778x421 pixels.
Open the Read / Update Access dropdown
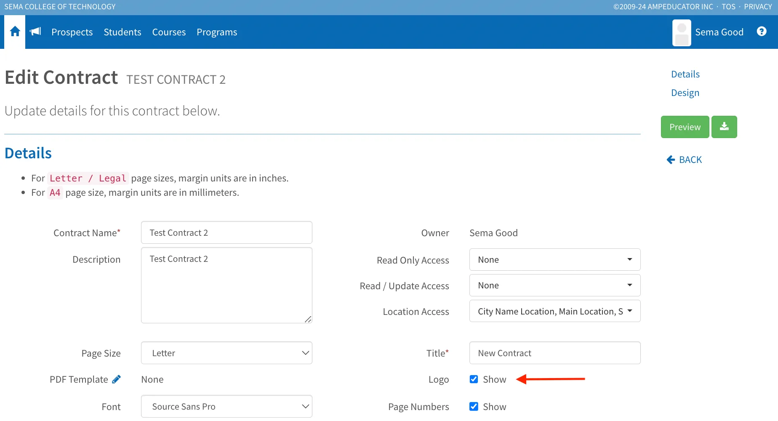click(x=555, y=285)
